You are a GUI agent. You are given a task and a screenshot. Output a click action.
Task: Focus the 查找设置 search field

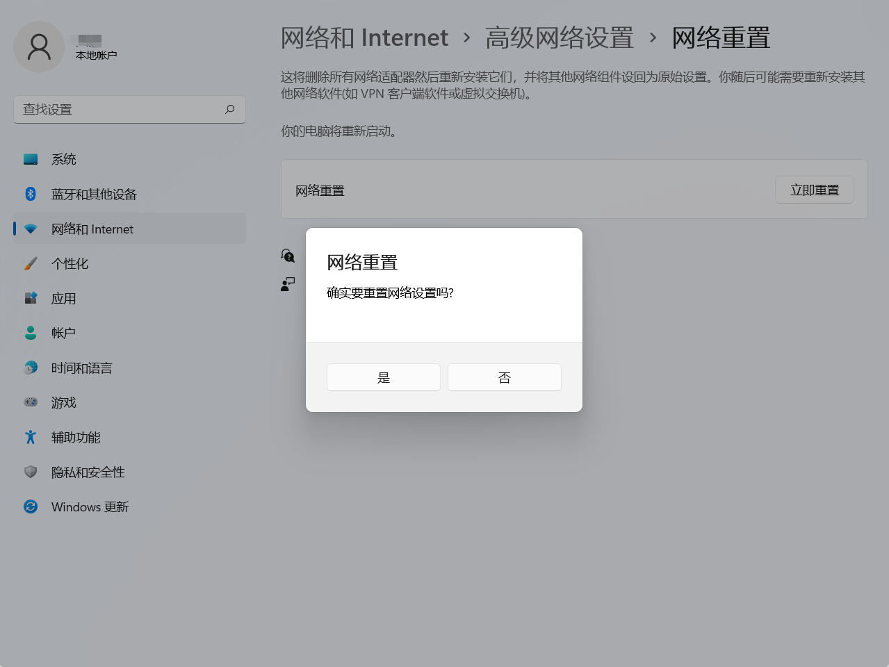point(118,109)
